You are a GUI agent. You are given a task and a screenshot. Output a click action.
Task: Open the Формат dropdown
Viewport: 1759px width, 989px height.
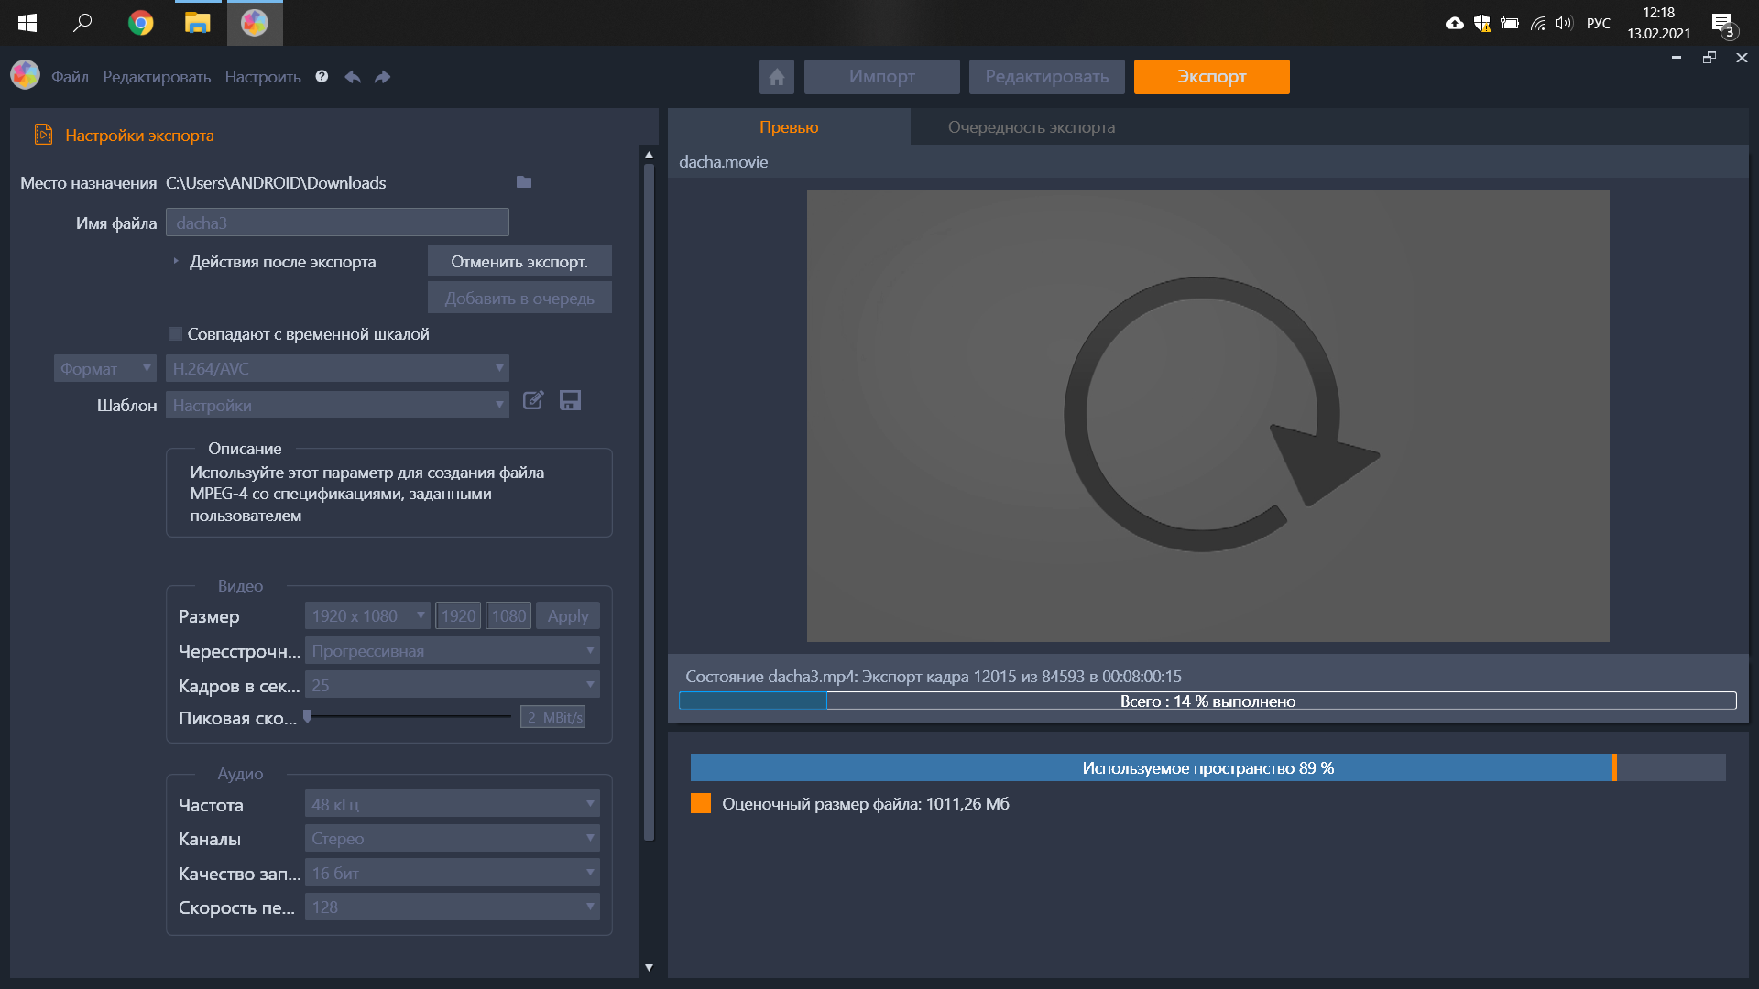pos(104,368)
